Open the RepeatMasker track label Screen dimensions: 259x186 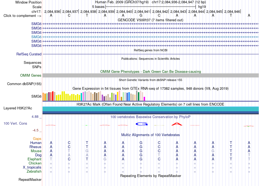point(30,179)
